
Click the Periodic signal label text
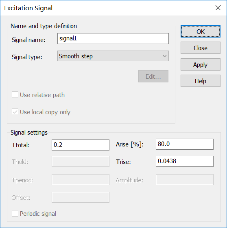[x=38, y=214]
